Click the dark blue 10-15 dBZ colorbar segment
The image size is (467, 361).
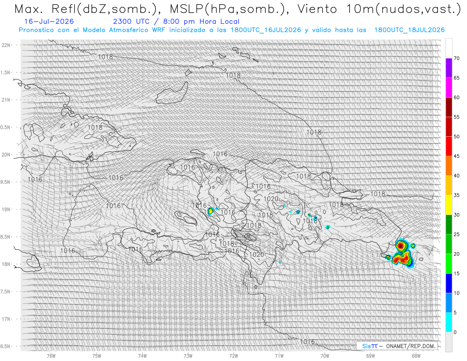click(x=449, y=283)
